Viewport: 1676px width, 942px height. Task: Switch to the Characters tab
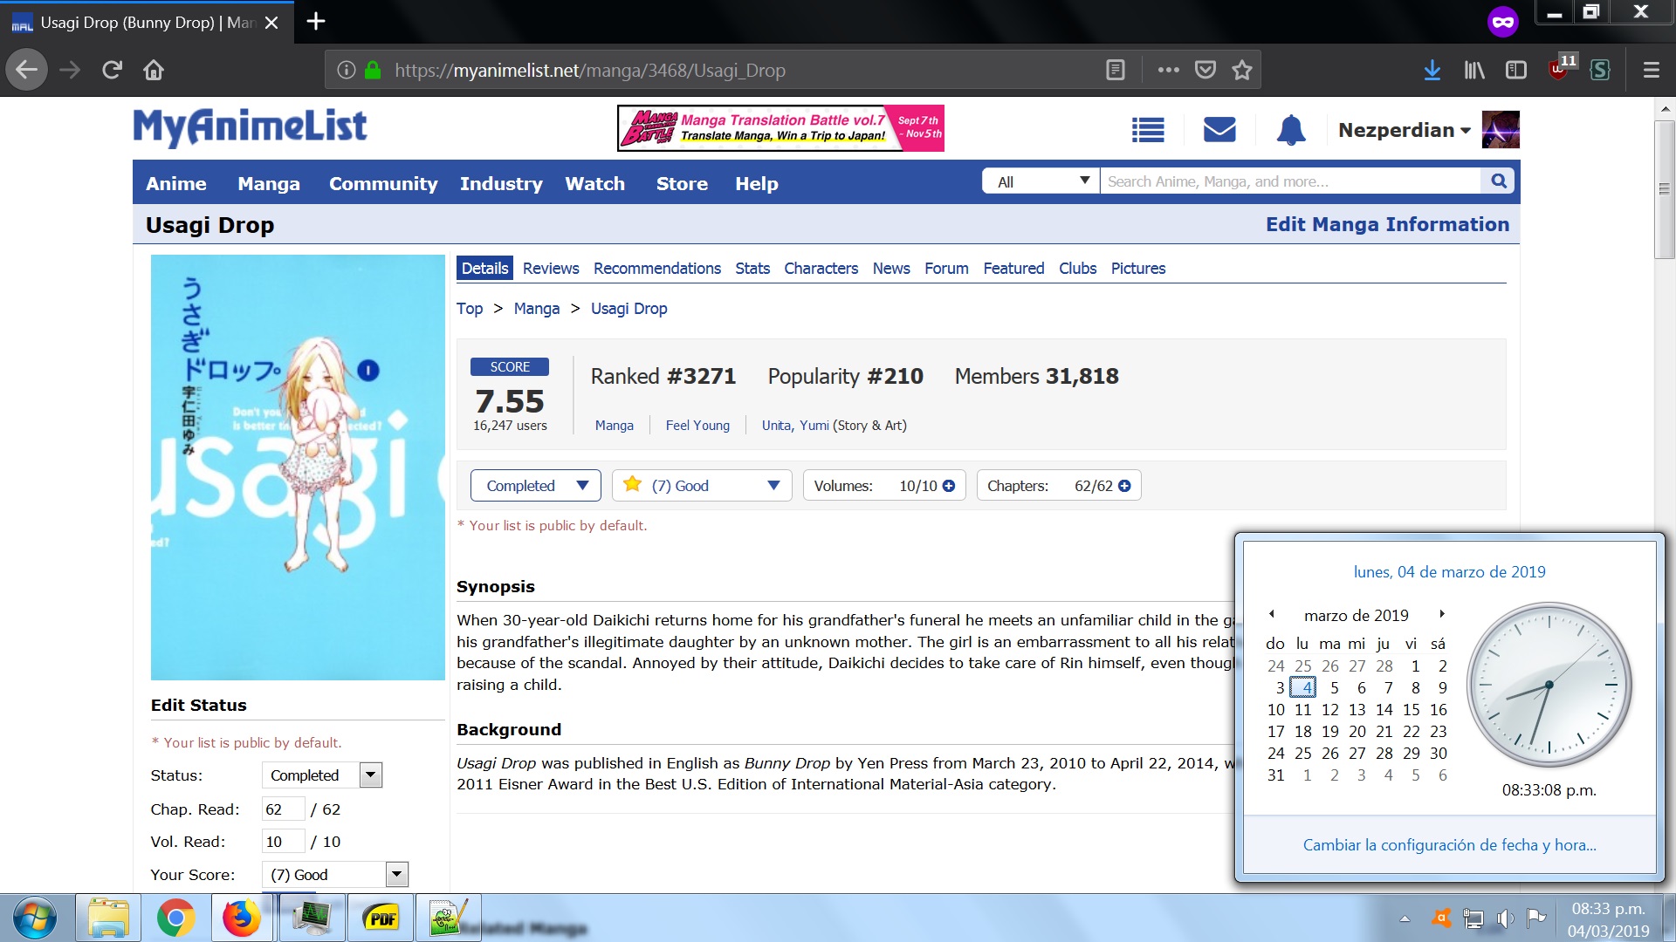pos(821,269)
